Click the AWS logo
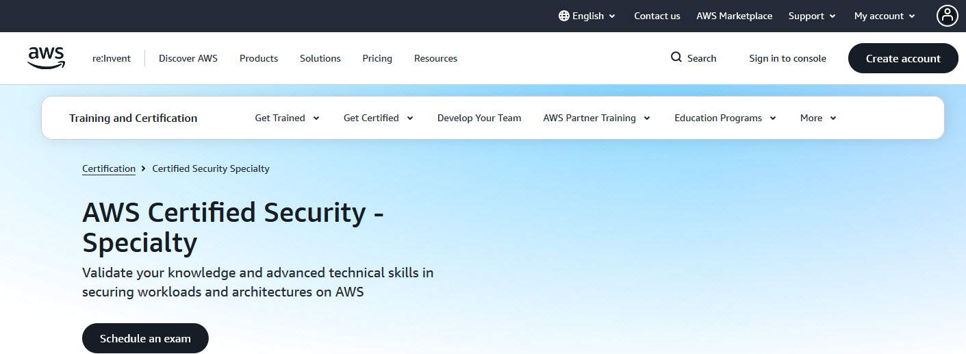The height and width of the screenshot is (354, 966). [x=46, y=58]
